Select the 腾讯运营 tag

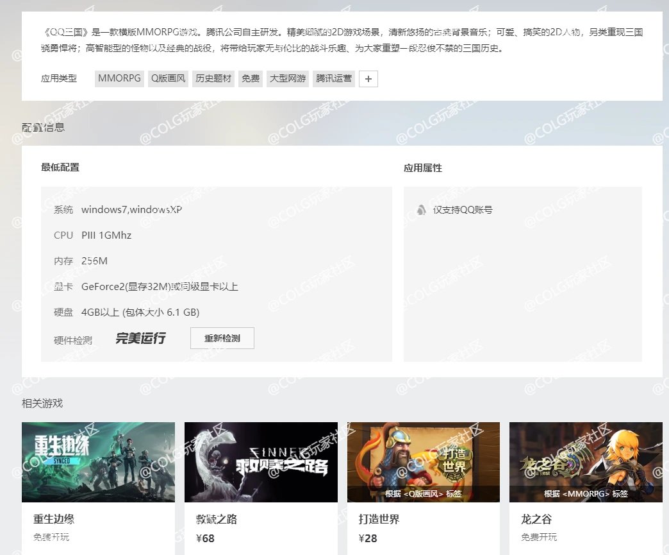(334, 79)
